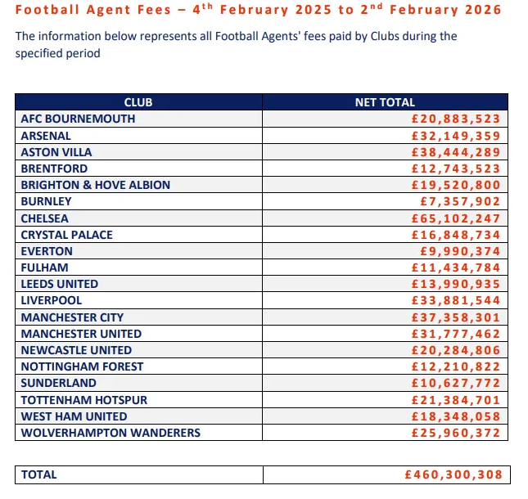Click Brentford's net total £12,743,523
Image resolution: width=528 pixels, height=499 pixels.
pyautogui.click(x=456, y=169)
